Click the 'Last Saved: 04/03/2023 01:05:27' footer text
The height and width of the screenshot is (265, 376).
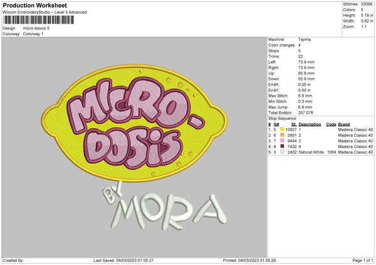coord(123,261)
